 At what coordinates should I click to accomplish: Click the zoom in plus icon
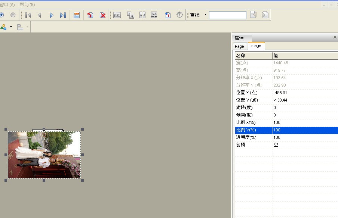pos(2,15)
